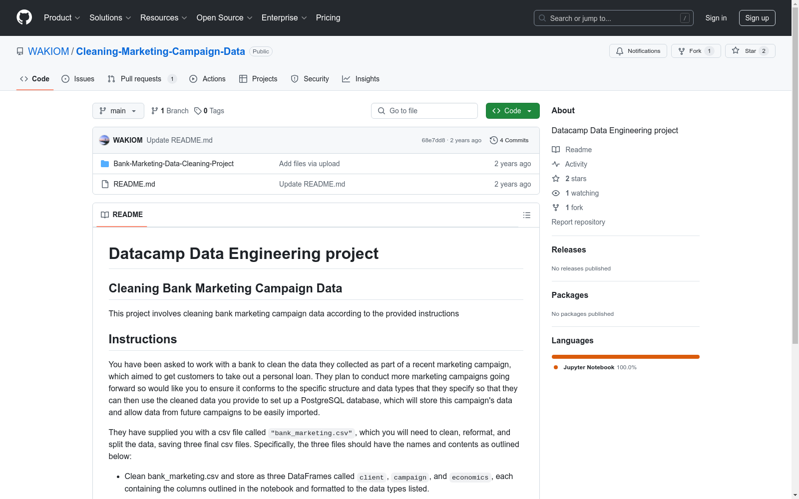Click the book icon beside Readme
The width and height of the screenshot is (799, 499).
(556, 150)
